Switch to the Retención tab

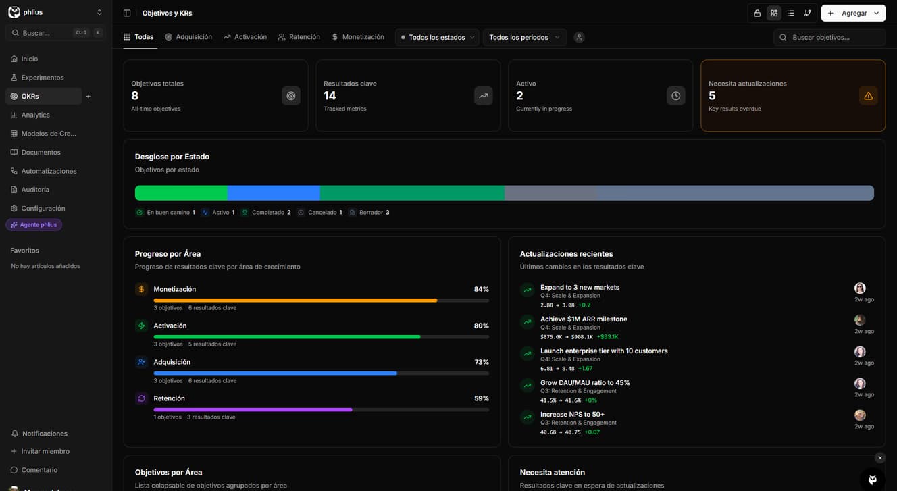tap(299, 37)
